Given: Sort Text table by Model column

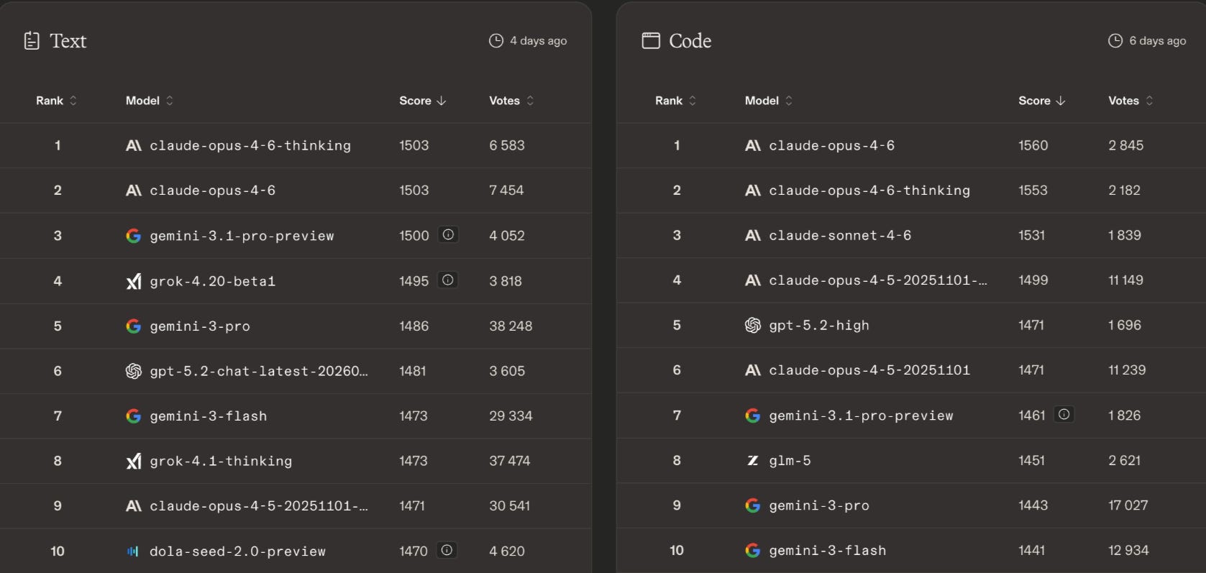Looking at the screenshot, I should click(x=150, y=101).
